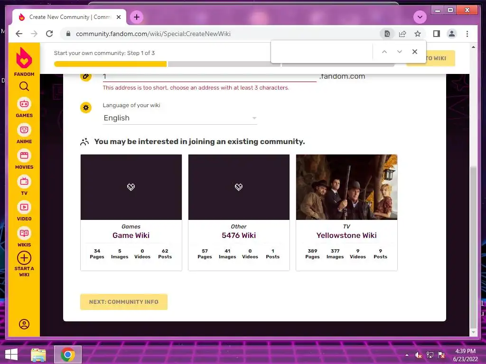Open the Chrome profile avatar
Viewport: 486px width, 364px height.
click(452, 34)
